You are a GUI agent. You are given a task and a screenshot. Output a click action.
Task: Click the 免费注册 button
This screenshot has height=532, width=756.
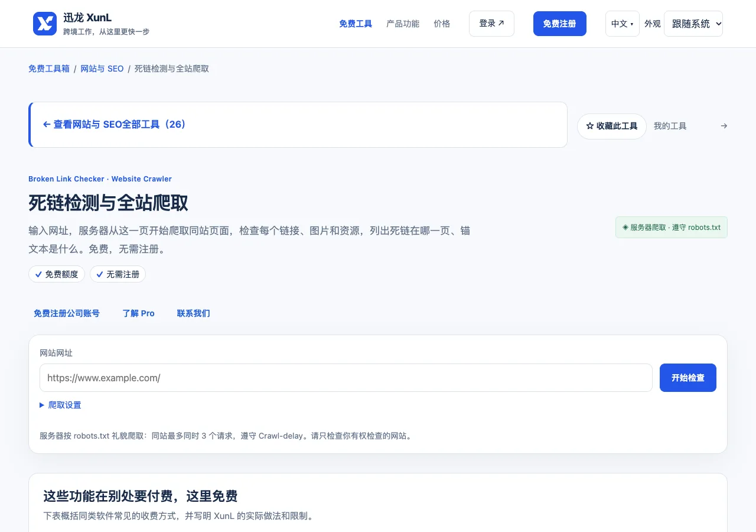(x=559, y=24)
